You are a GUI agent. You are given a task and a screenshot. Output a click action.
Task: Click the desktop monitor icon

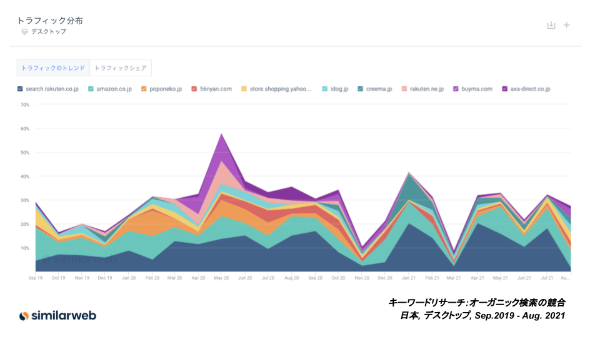tap(24, 32)
